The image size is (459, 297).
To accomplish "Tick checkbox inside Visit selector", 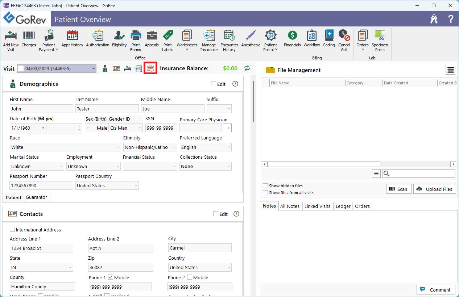I will [21, 68].
